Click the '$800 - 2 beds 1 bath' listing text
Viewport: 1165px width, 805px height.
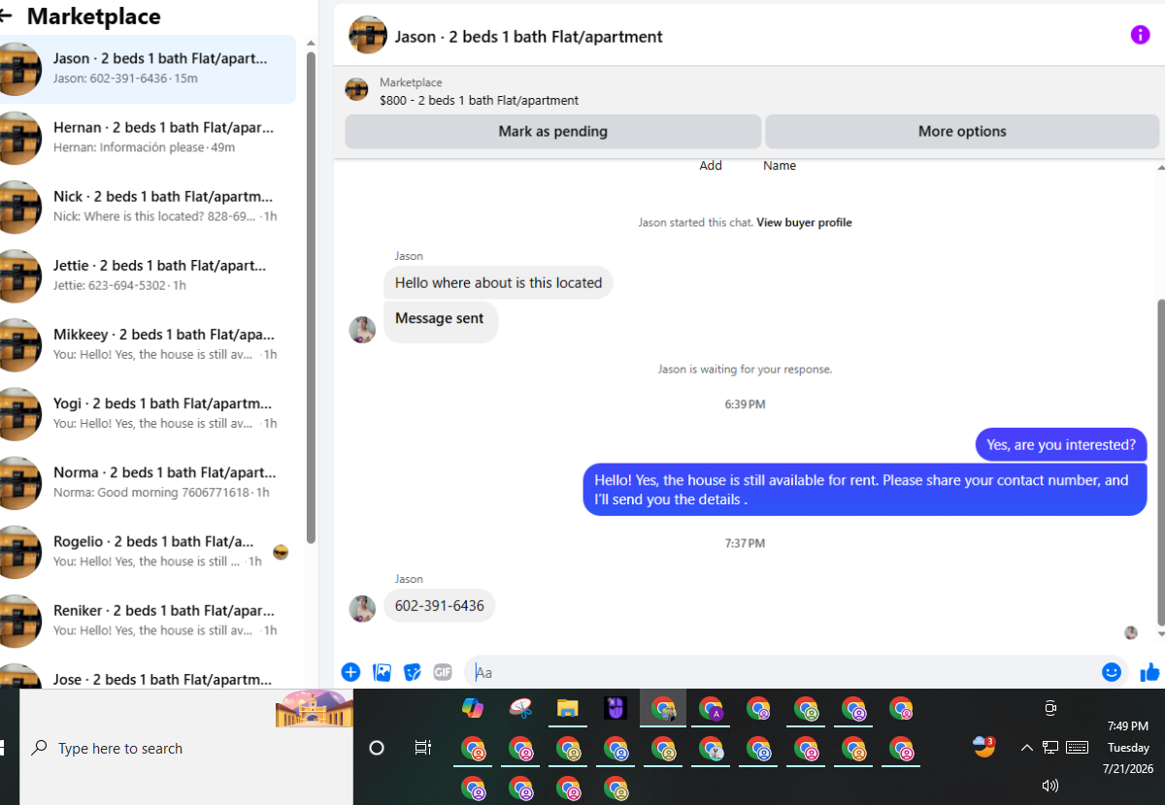tap(479, 100)
